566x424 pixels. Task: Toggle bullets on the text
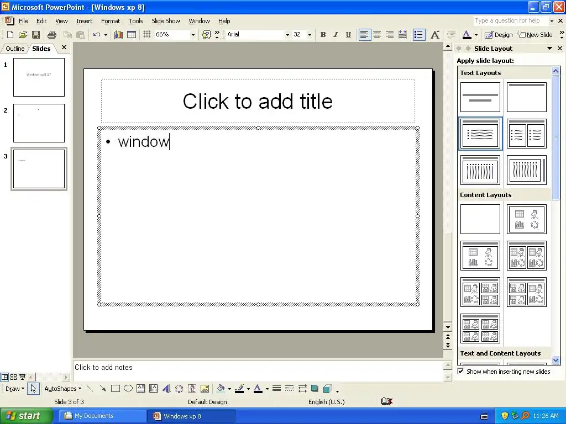(419, 35)
